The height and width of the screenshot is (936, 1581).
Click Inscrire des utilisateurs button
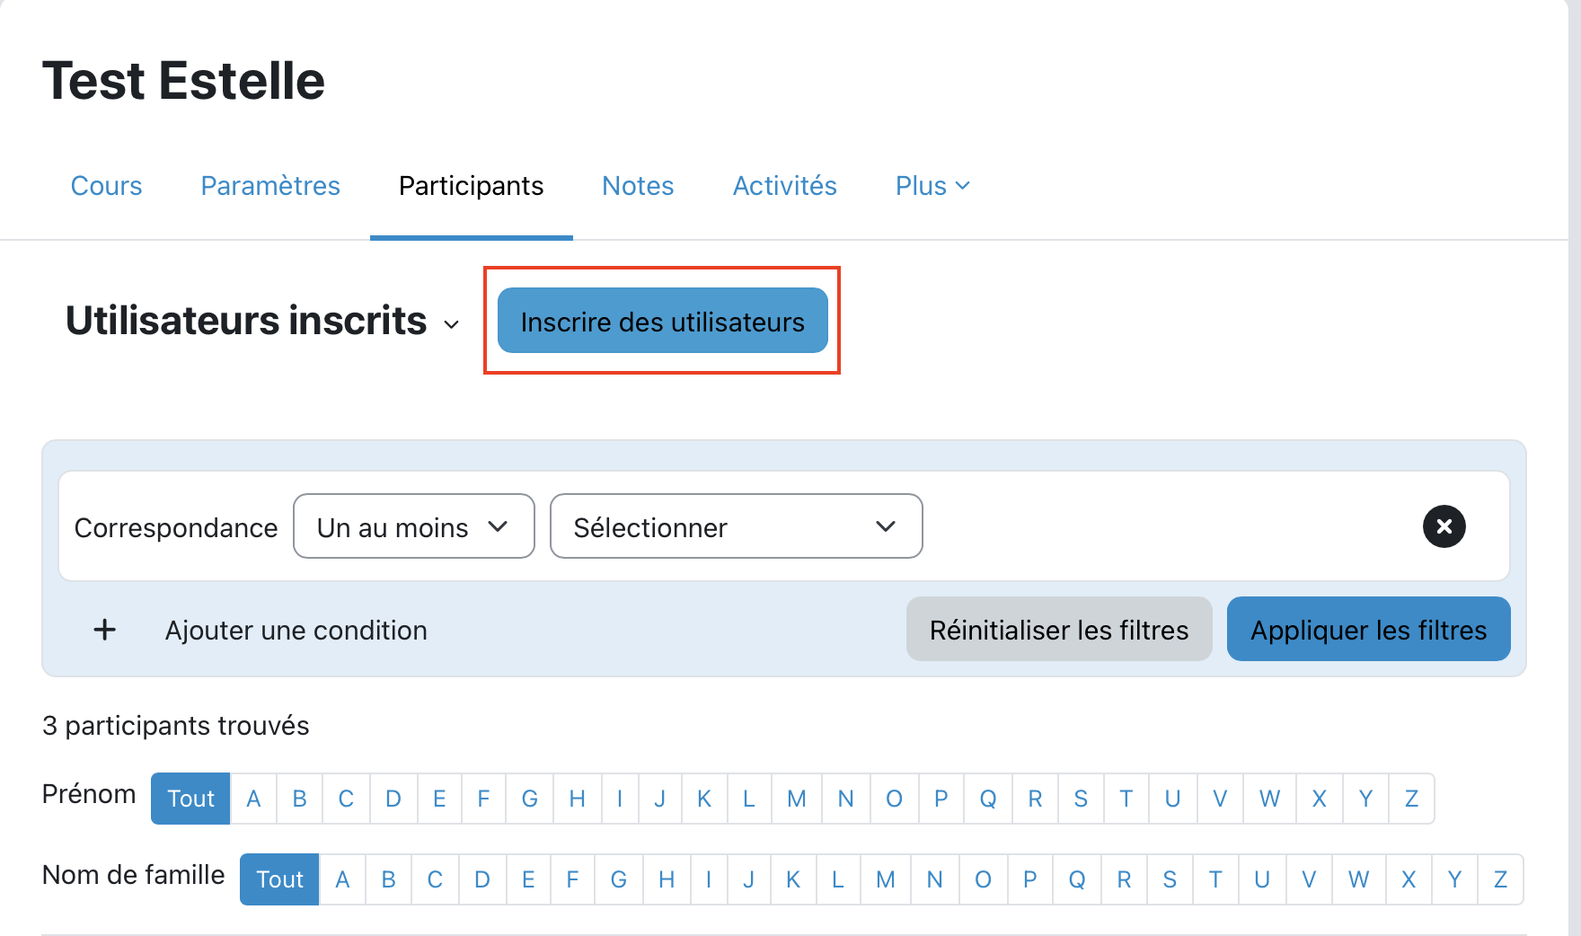[662, 321]
